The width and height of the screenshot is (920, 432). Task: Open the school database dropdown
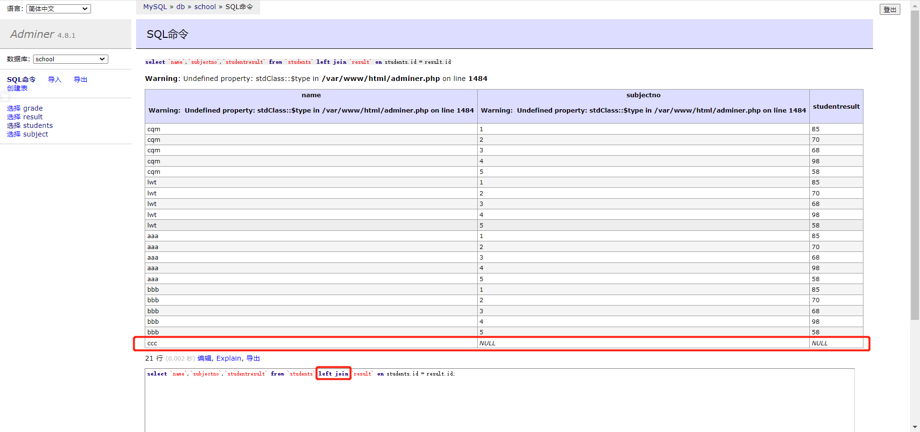(70, 59)
